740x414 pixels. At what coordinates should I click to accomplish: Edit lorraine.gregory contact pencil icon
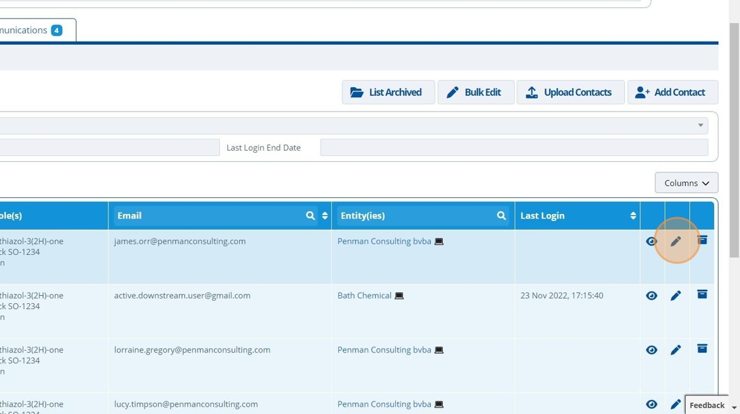click(x=676, y=350)
